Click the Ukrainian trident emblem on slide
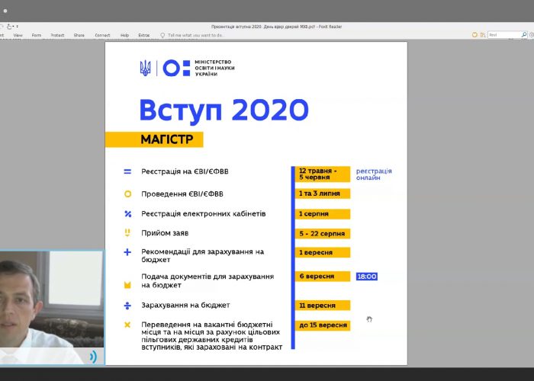 (146, 68)
